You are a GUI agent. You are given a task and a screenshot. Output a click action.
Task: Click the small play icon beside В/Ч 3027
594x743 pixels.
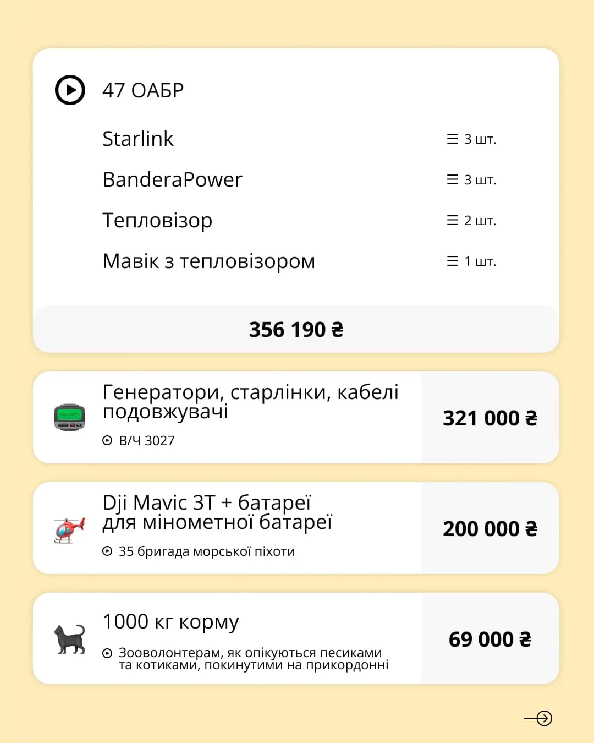click(107, 440)
